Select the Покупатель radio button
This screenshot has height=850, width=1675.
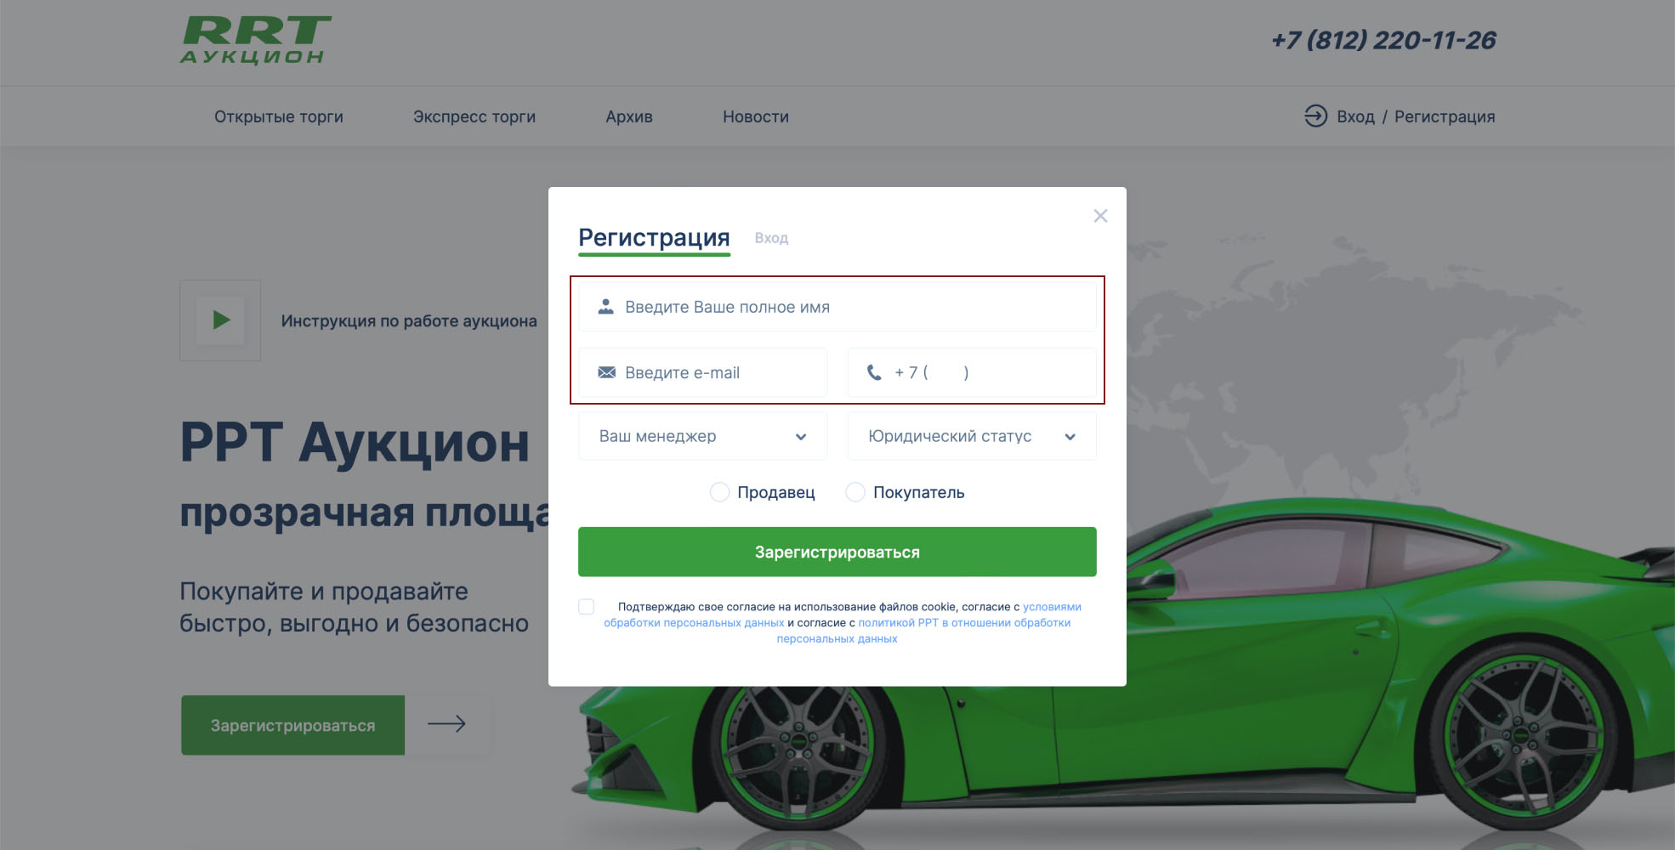(x=855, y=492)
